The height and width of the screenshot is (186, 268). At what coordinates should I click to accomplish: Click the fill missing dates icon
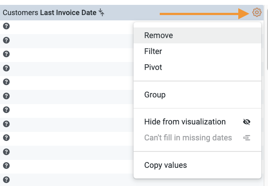click(x=247, y=138)
